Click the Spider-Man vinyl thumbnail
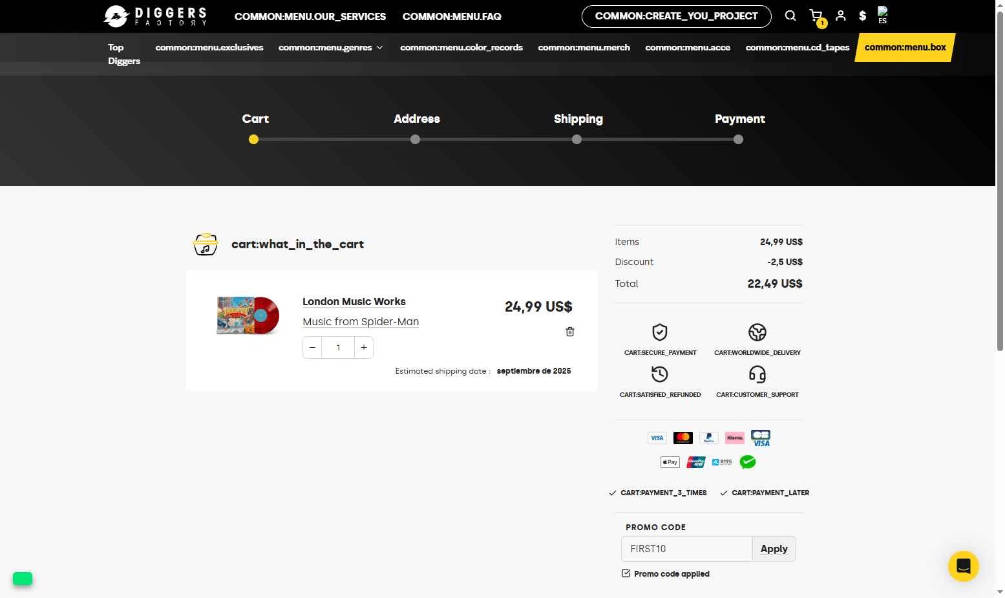 click(248, 315)
